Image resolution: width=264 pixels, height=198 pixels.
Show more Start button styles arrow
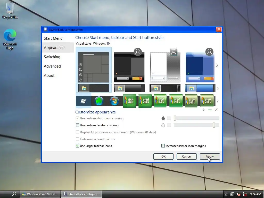(x=218, y=101)
